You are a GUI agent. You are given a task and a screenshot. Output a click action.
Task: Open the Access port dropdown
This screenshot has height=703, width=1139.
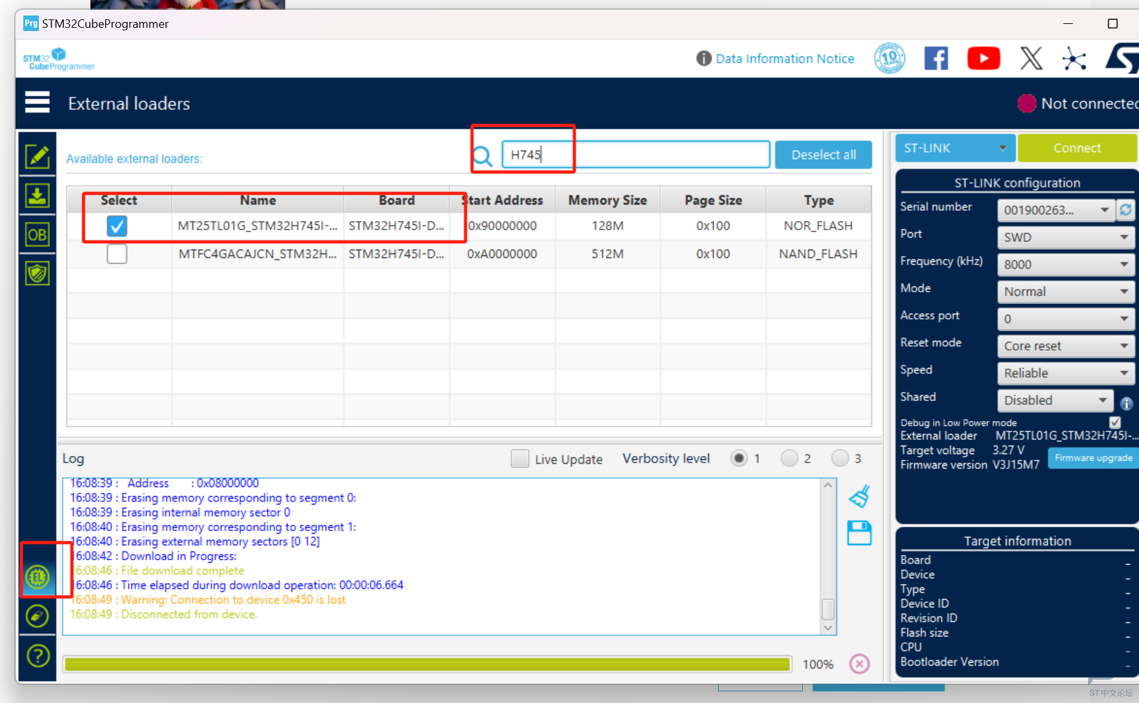[1066, 319]
